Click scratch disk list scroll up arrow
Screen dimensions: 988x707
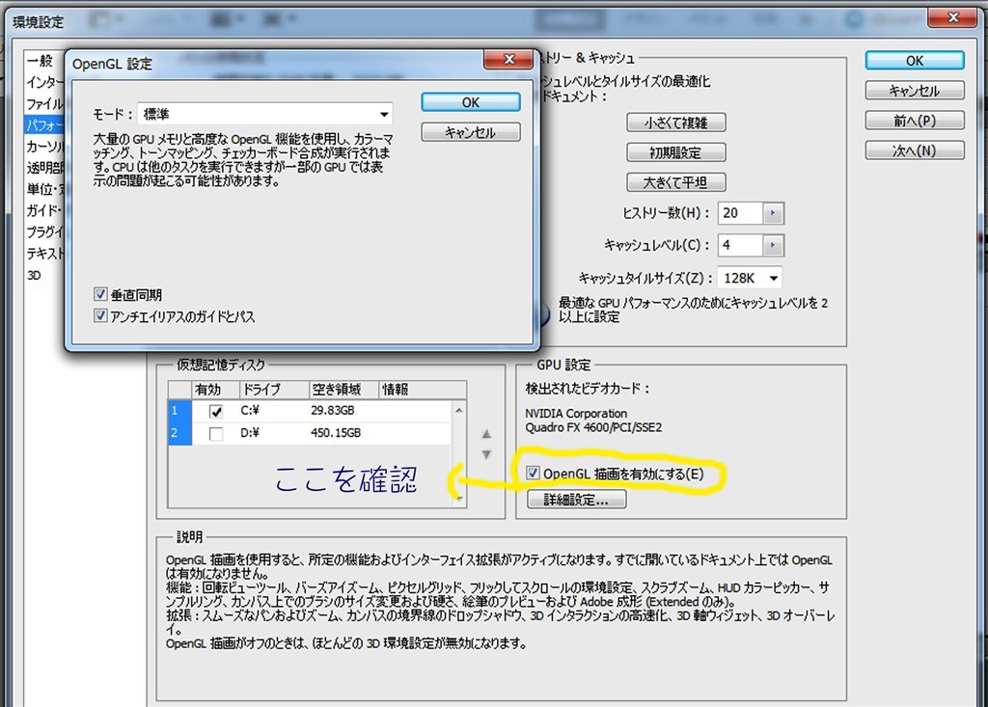point(458,410)
